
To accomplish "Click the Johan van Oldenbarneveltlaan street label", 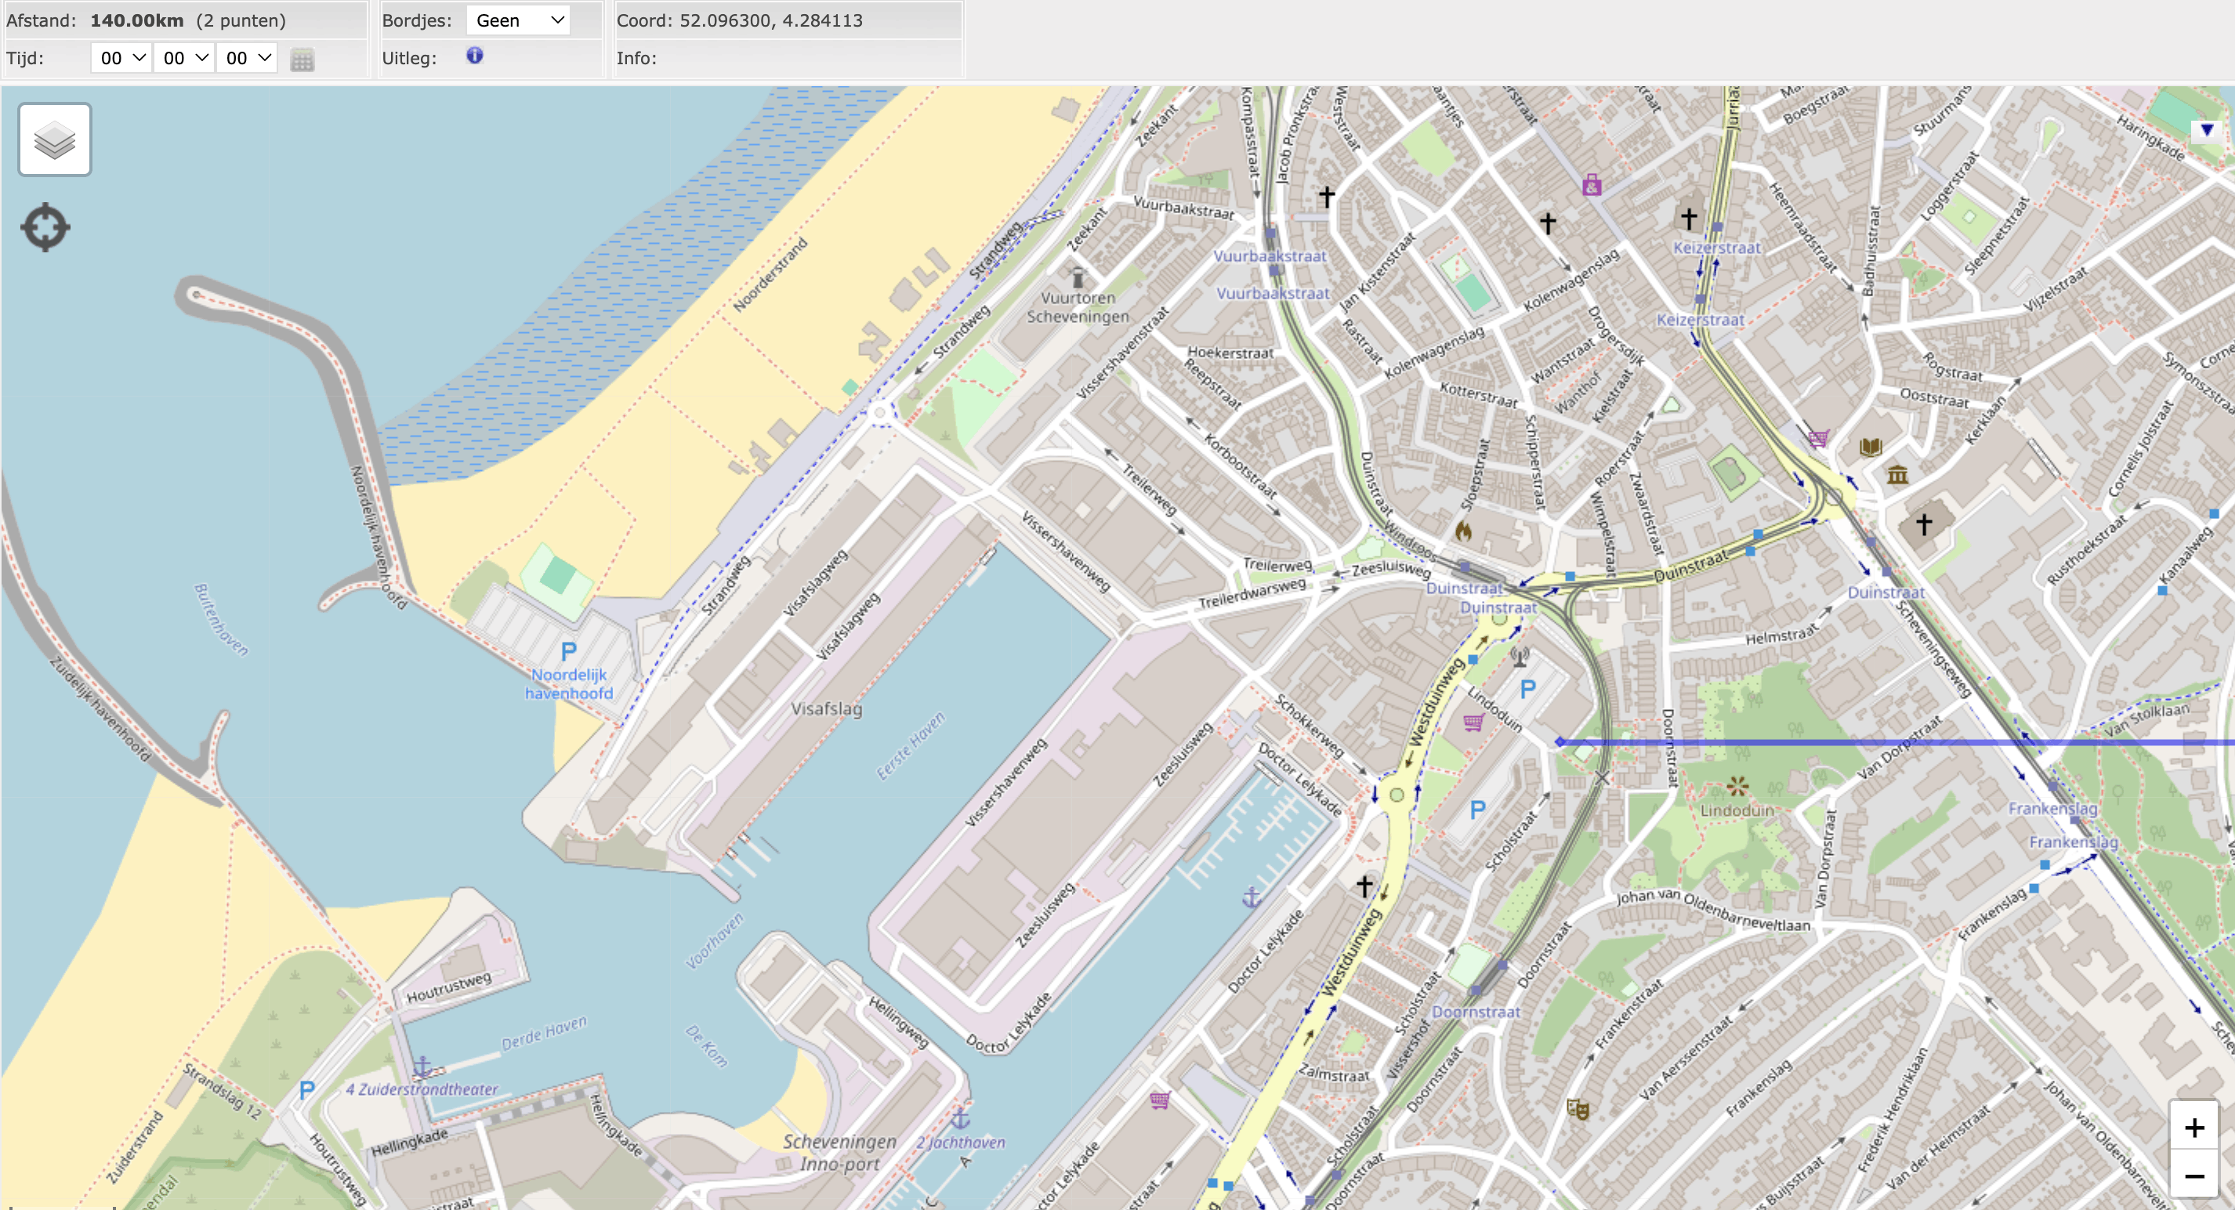I will [x=1713, y=910].
